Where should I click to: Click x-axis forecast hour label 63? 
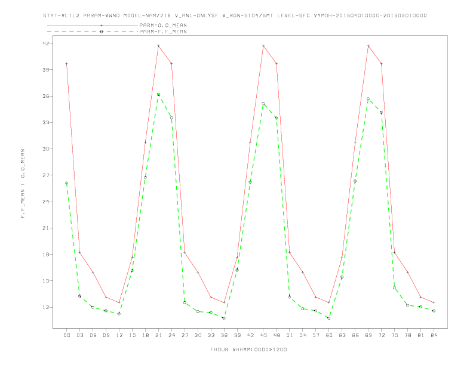coord(342,335)
